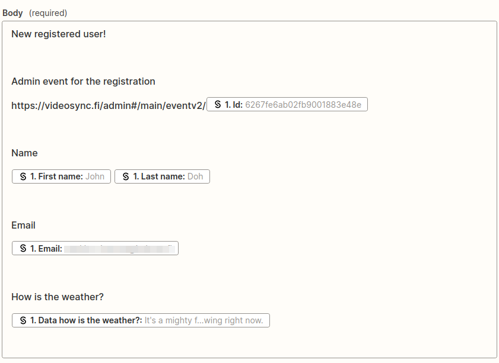Select the 'First name: John' token

(61, 176)
